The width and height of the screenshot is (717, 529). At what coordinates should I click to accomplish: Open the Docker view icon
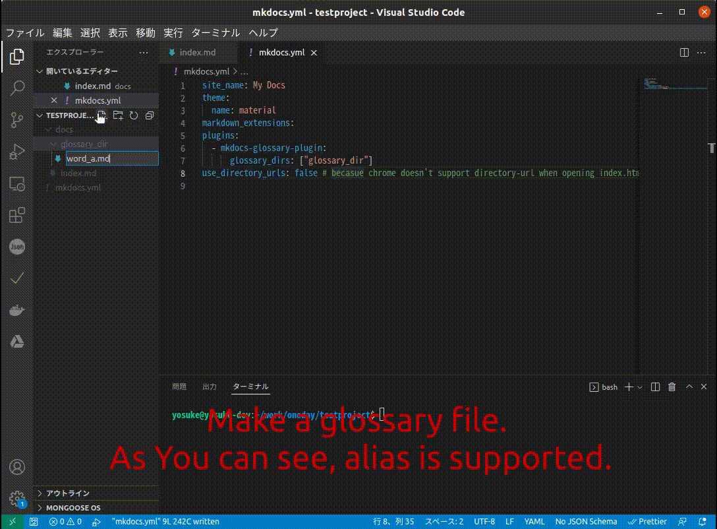point(17,310)
